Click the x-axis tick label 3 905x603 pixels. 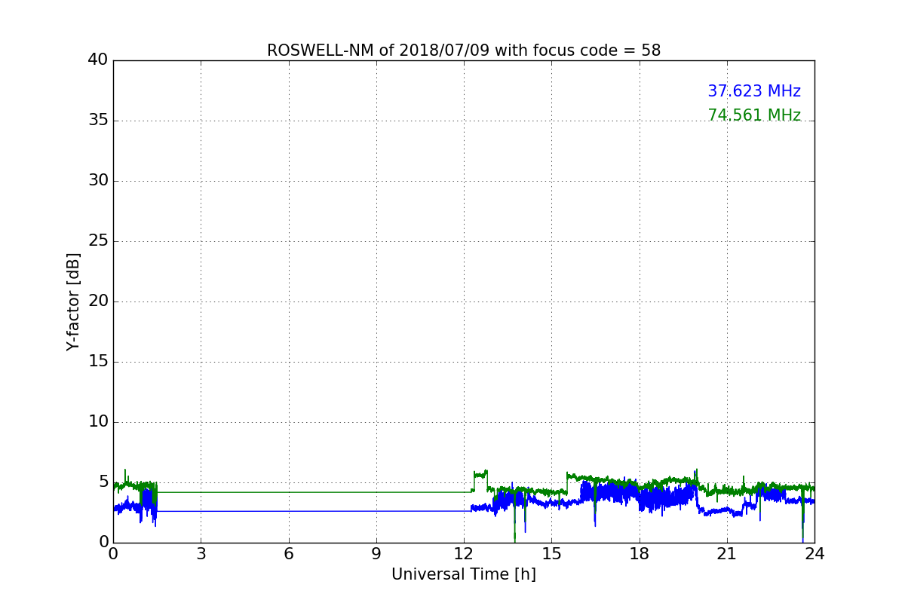coord(201,554)
